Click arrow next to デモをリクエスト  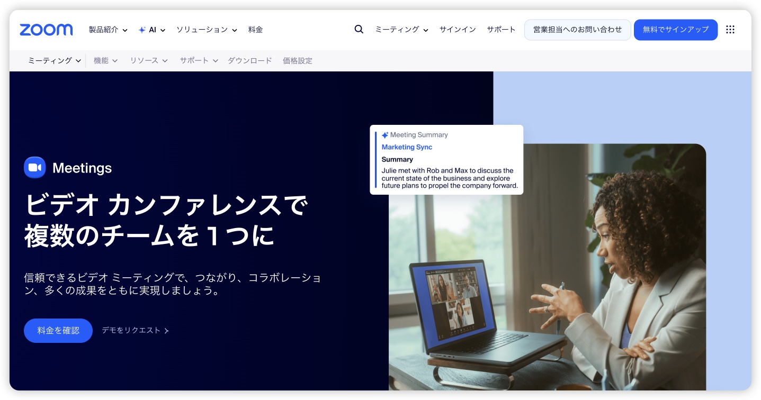pos(166,331)
